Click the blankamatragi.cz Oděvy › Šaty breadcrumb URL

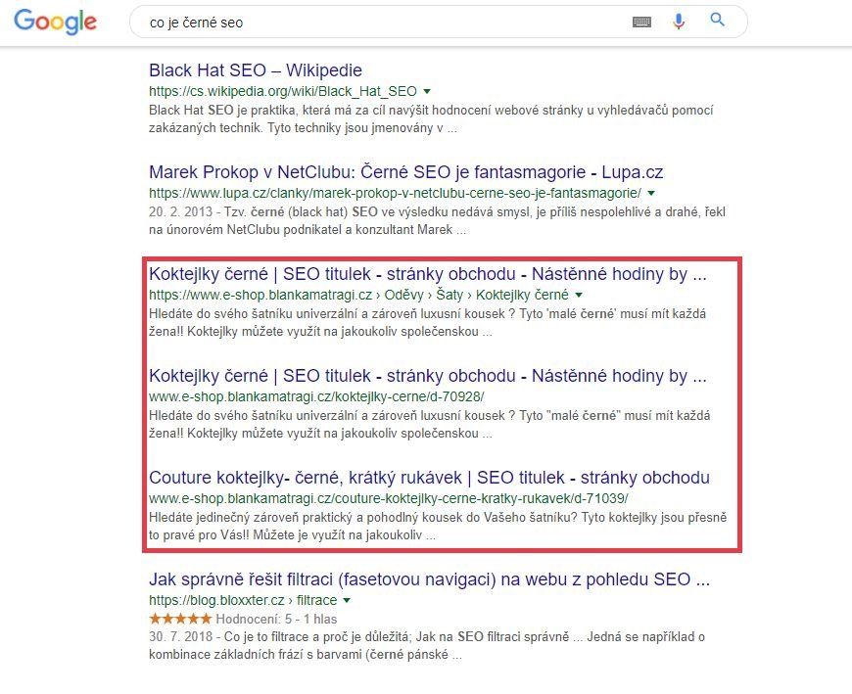(x=358, y=295)
